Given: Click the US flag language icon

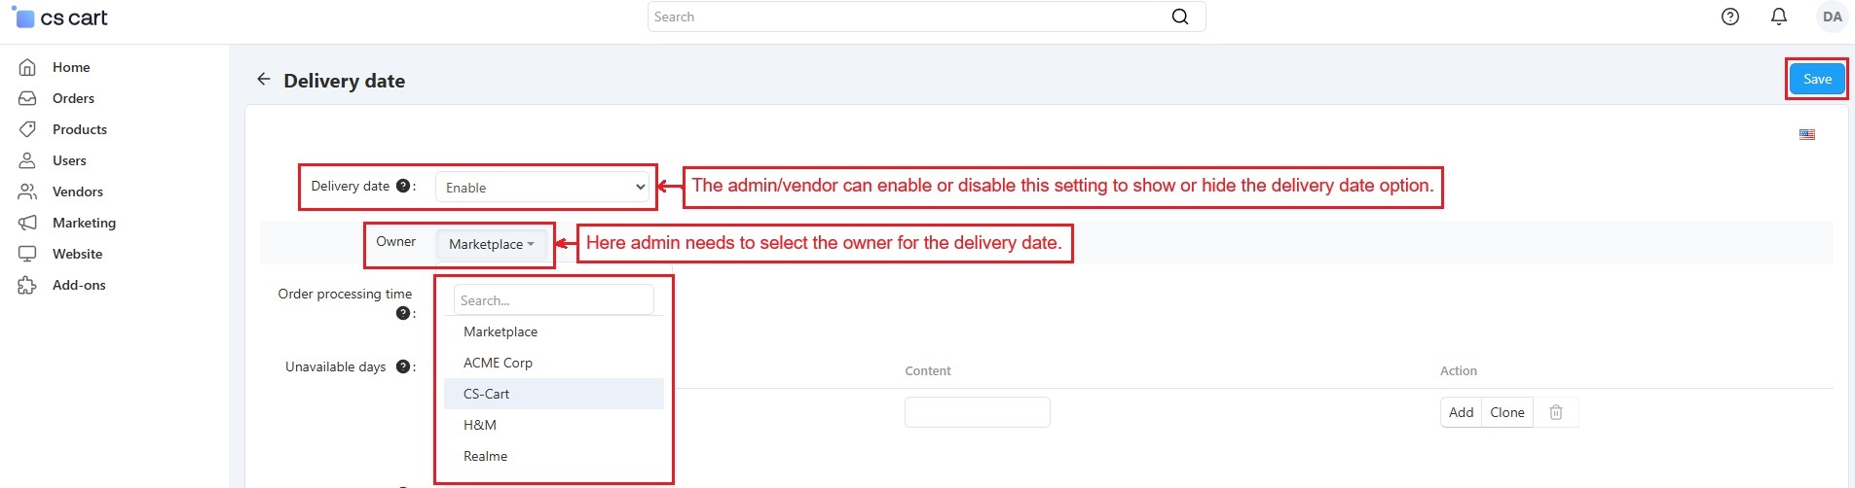Looking at the screenshot, I should (x=1807, y=134).
